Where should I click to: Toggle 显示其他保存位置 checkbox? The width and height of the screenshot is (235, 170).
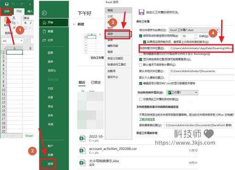click(141, 59)
